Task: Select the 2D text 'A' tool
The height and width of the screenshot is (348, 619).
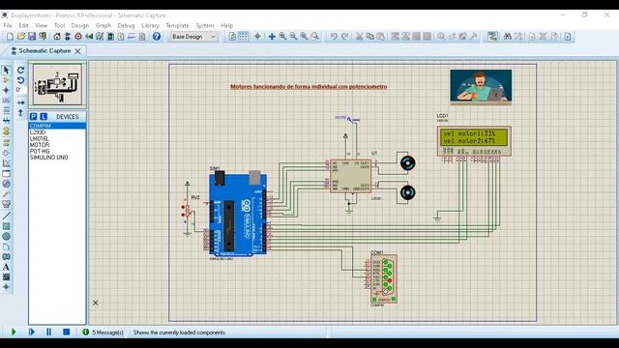Action: click(x=6, y=267)
